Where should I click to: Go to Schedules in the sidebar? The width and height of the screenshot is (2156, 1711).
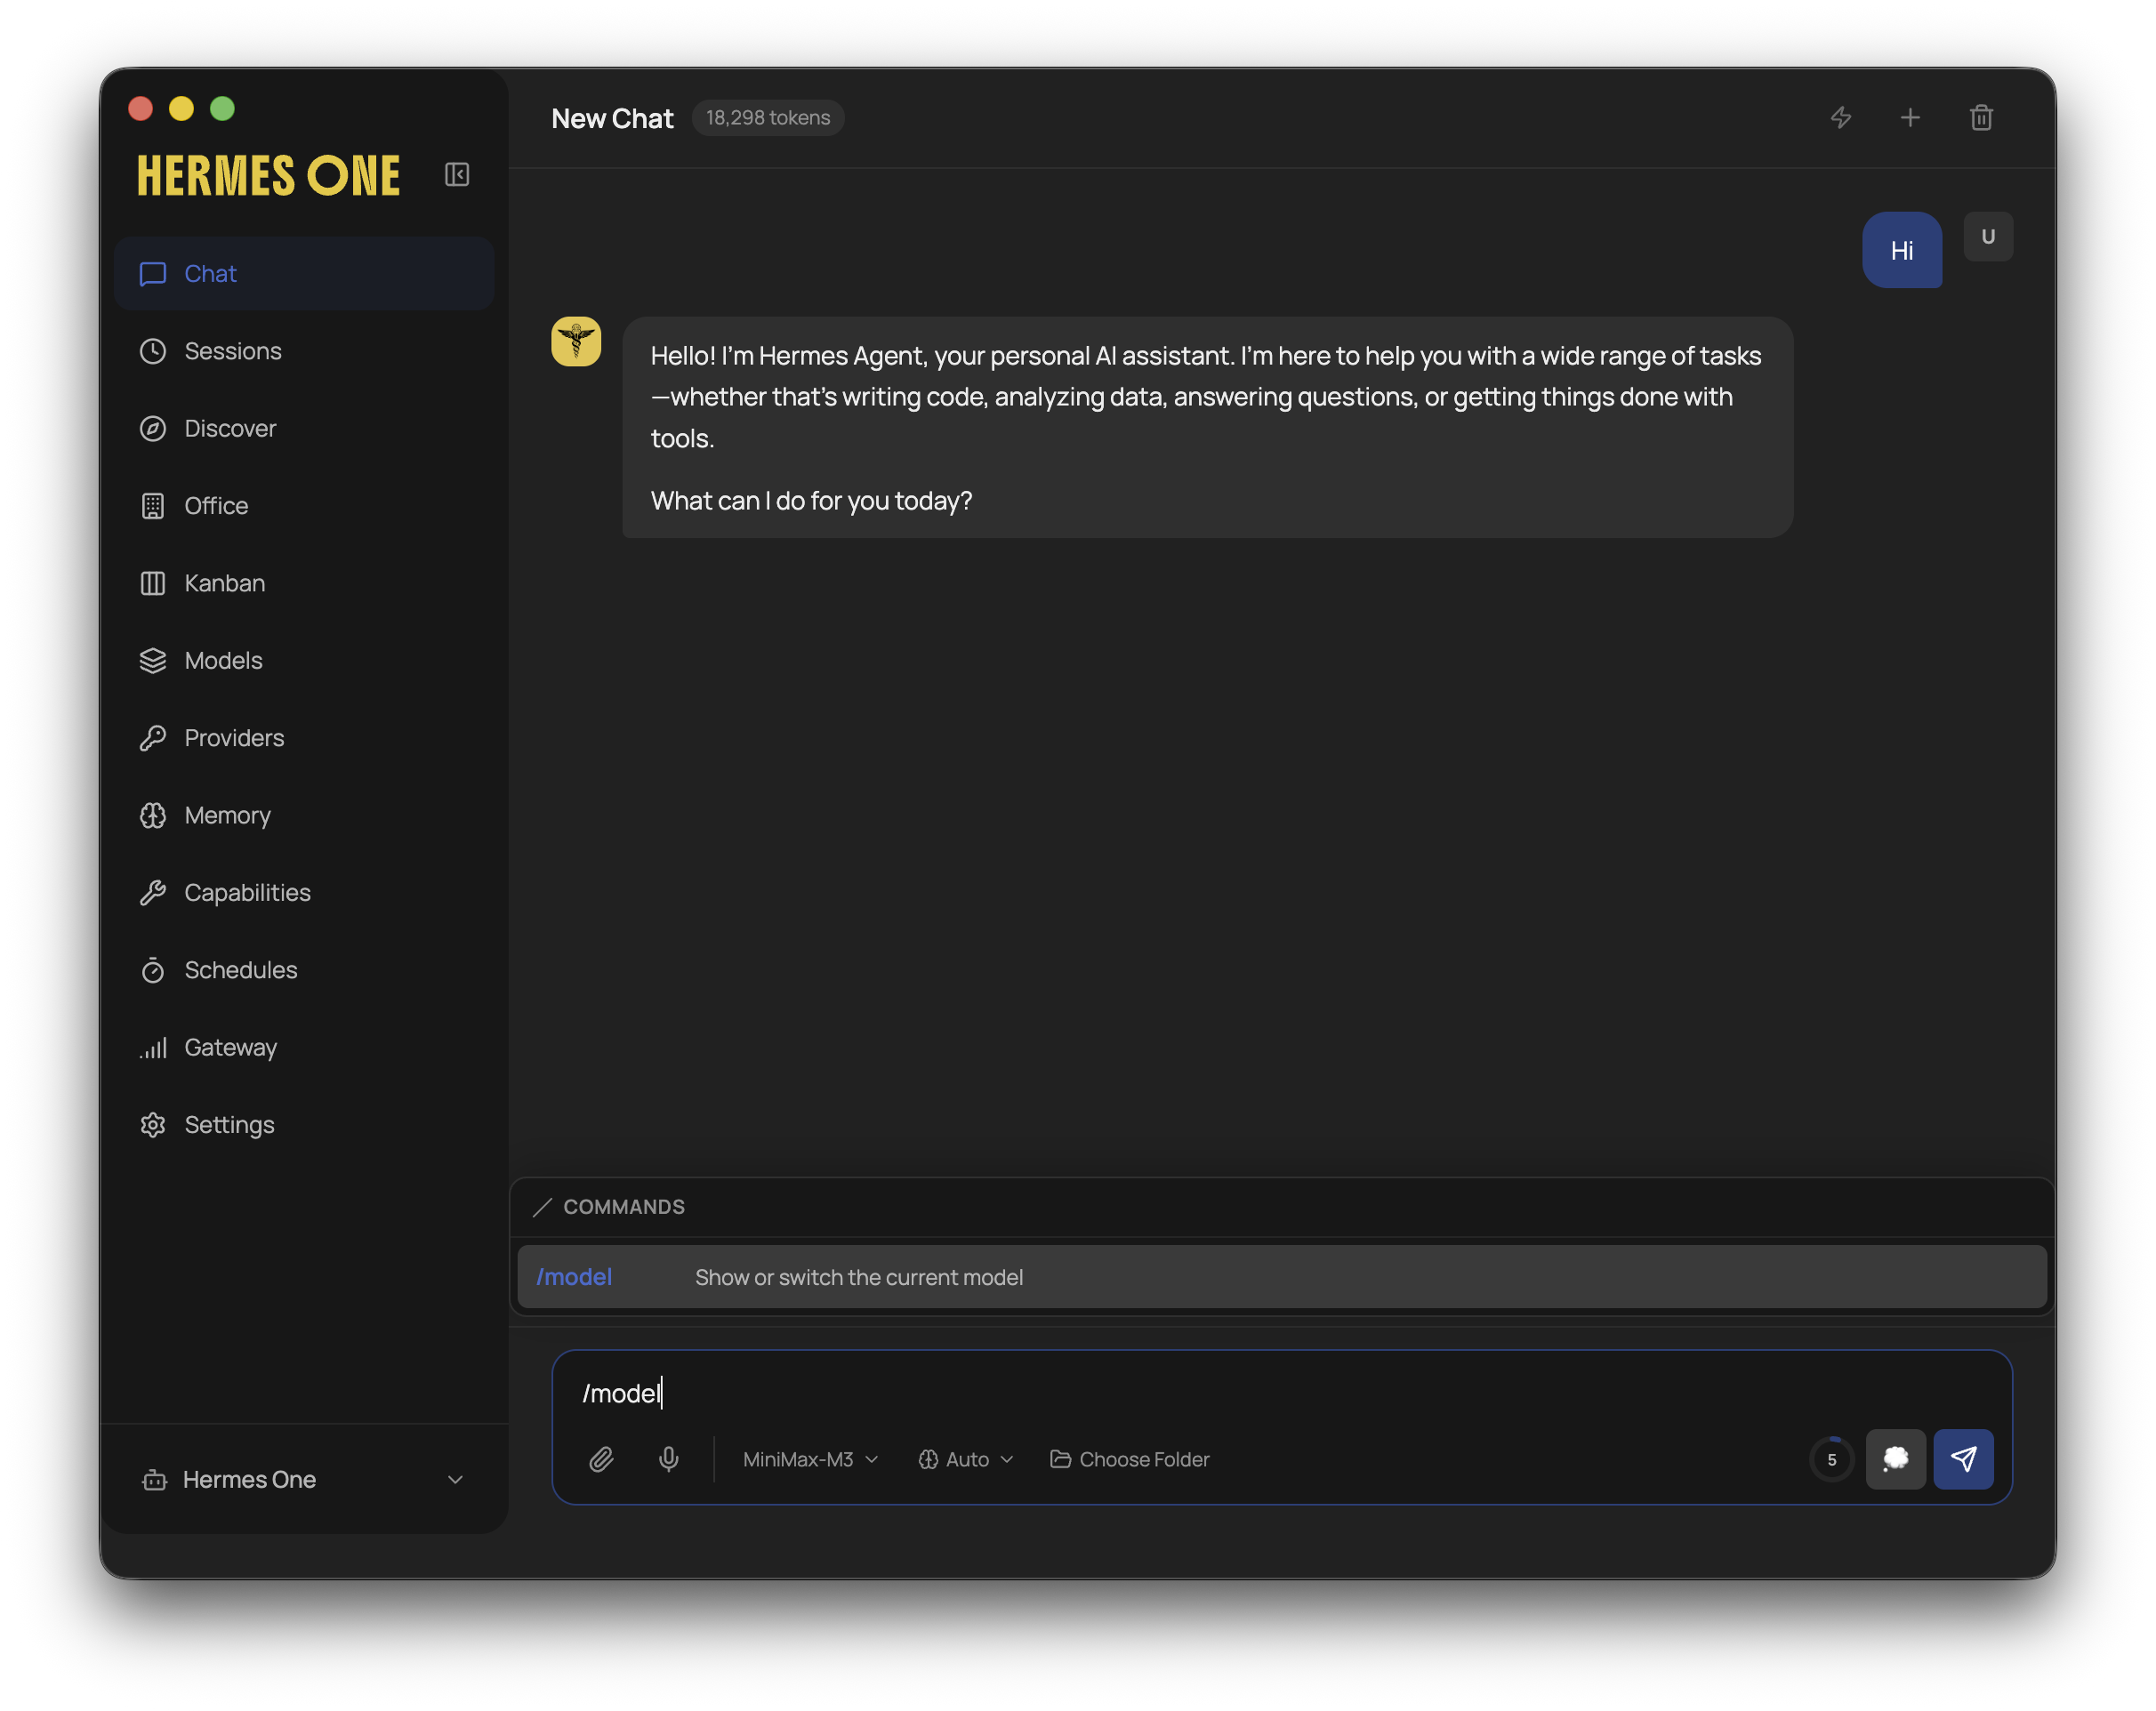coord(304,970)
